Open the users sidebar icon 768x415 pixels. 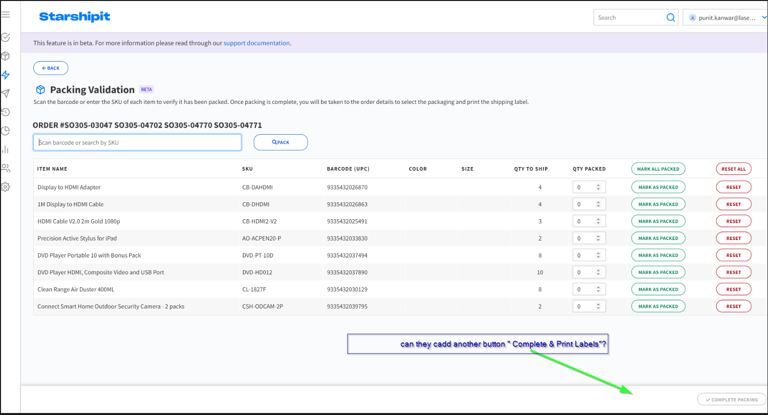tap(5, 168)
